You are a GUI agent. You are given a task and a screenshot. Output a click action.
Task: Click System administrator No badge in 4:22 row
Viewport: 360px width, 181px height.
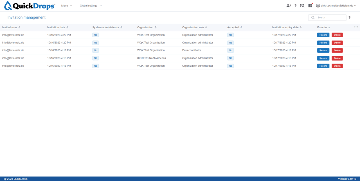[96, 35]
